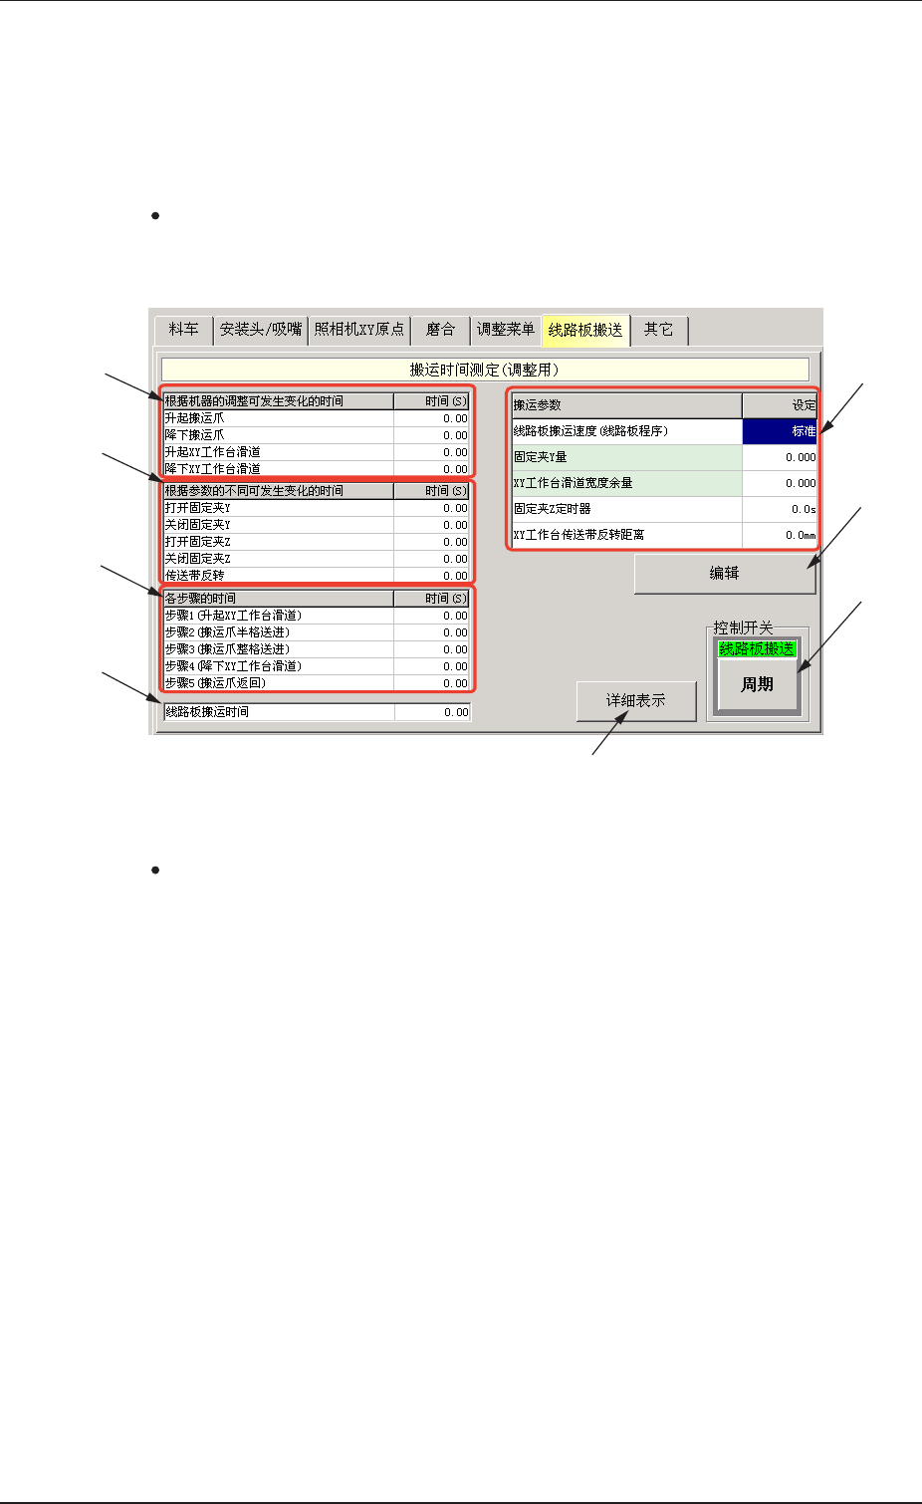
Task: Select the 传送带反转 row
Action: (x=317, y=575)
